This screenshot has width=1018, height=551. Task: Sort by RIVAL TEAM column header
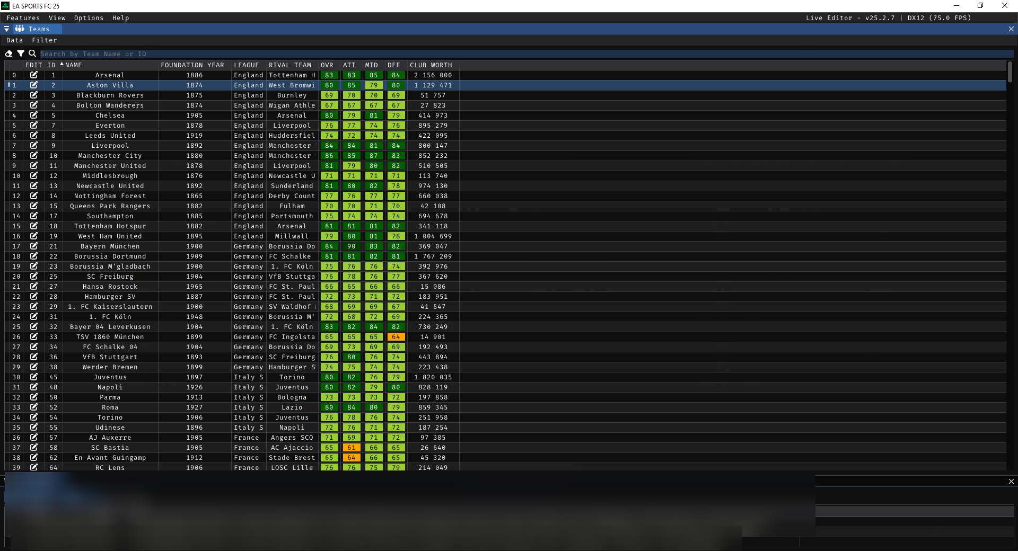[290, 65]
